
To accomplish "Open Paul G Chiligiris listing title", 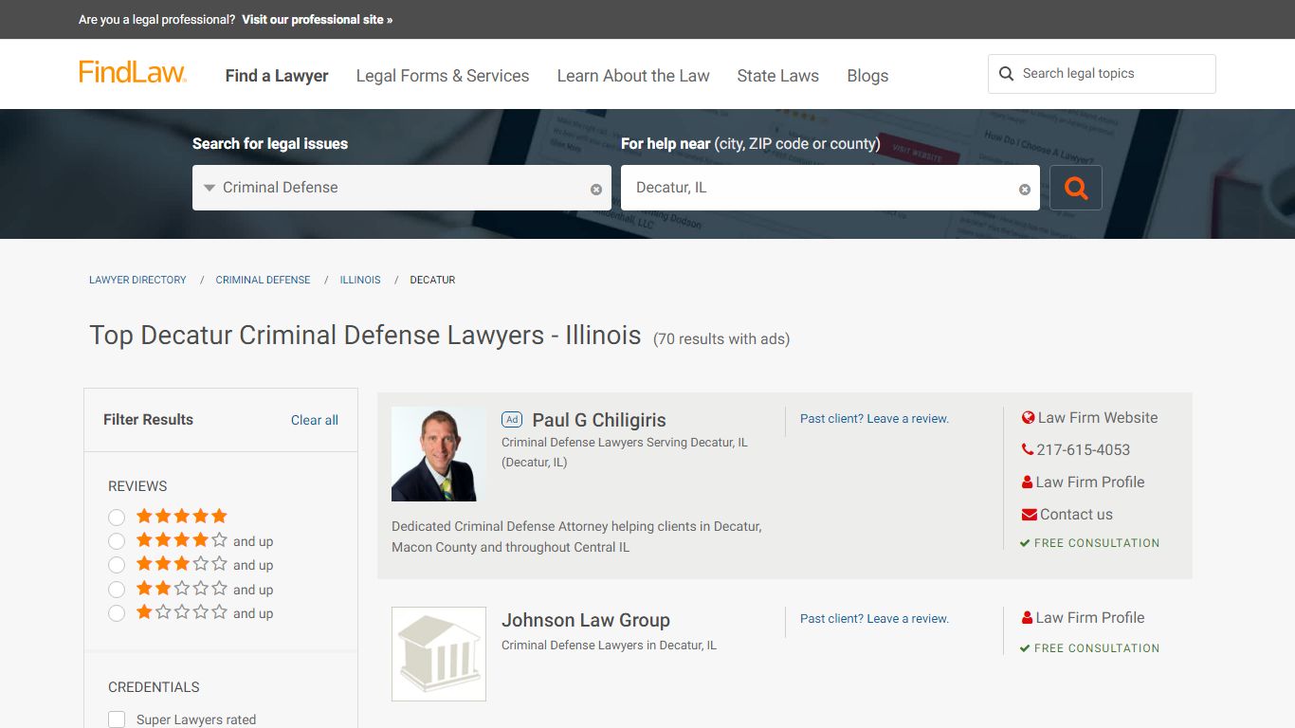I will [x=599, y=420].
